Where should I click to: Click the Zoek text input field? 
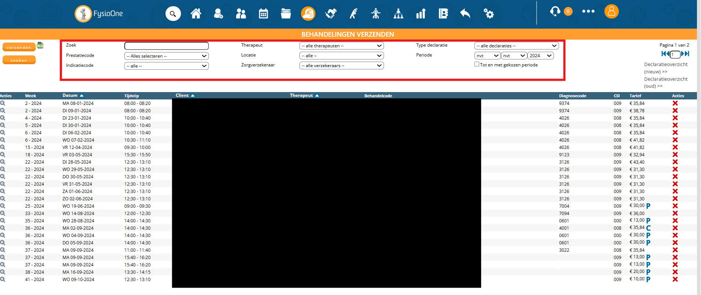[167, 46]
